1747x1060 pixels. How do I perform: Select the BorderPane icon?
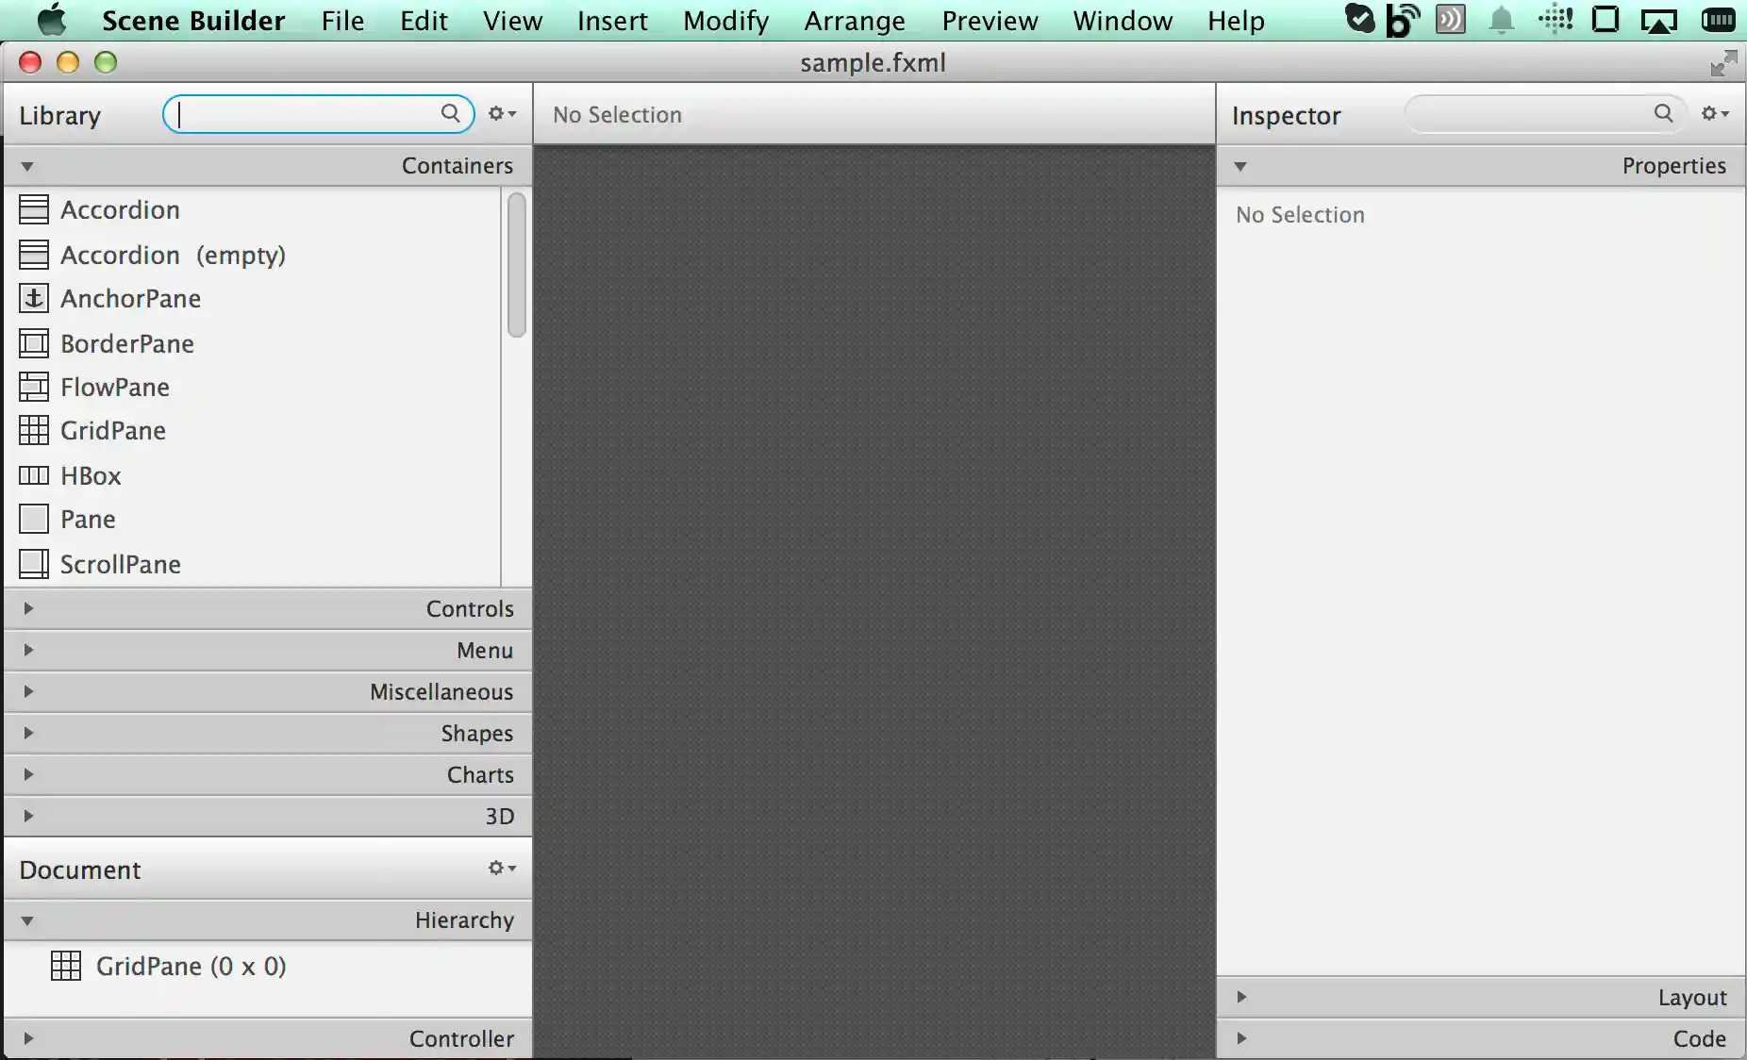click(x=34, y=343)
